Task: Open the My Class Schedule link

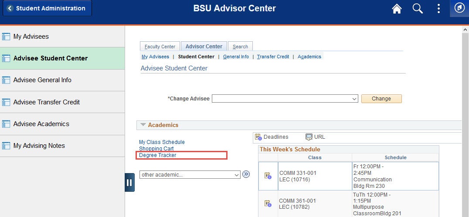Action: [x=162, y=142]
